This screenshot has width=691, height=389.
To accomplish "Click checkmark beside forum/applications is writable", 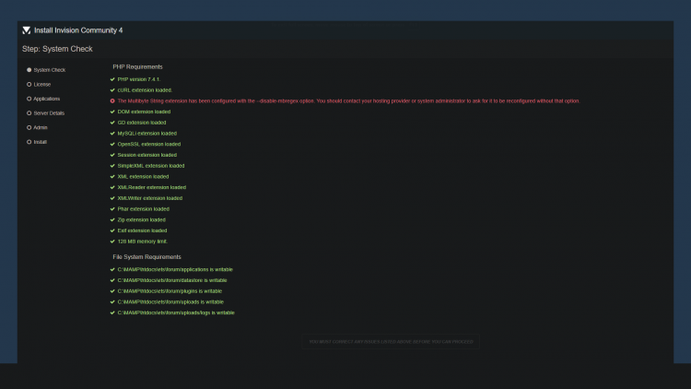I will pyautogui.click(x=112, y=269).
